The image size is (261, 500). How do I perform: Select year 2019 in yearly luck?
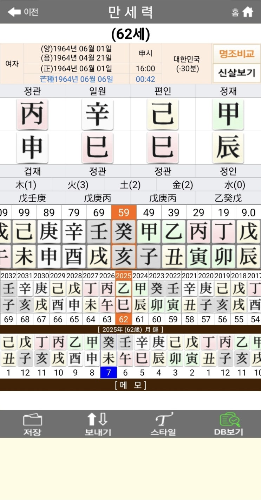point(222,276)
